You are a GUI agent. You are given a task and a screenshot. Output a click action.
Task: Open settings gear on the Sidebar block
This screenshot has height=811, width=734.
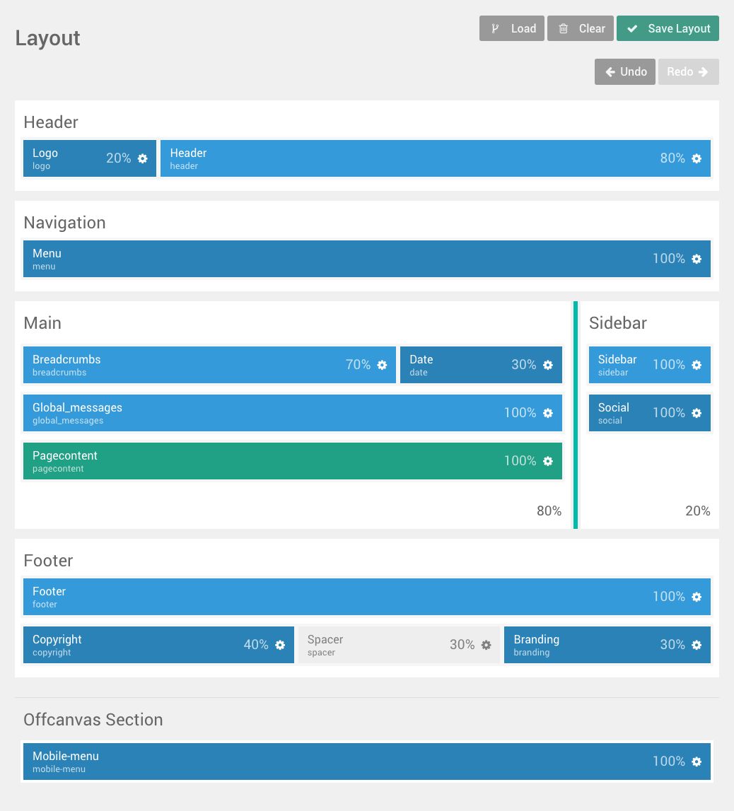pos(698,365)
